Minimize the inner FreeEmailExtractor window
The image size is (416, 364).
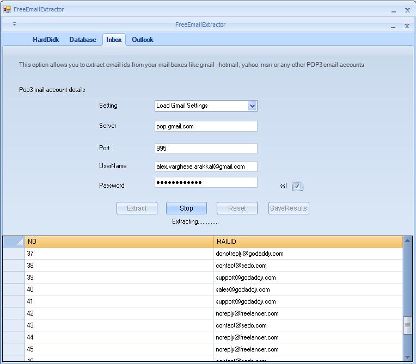tap(393, 26)
